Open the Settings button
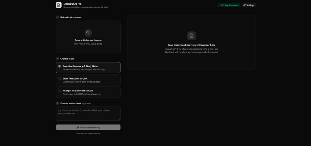Image resolution: width=311 pixels, height=146 pixels. (x=249, y=5)
